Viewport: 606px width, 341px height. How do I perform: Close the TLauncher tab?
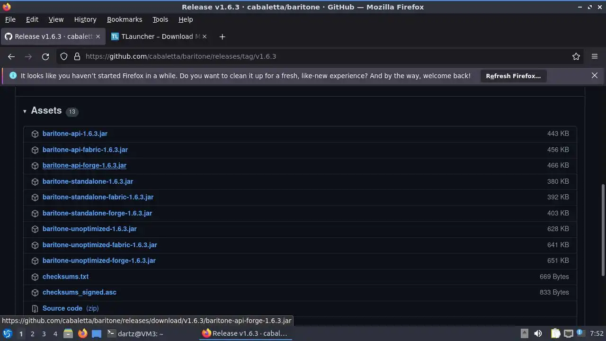(204, 36)
